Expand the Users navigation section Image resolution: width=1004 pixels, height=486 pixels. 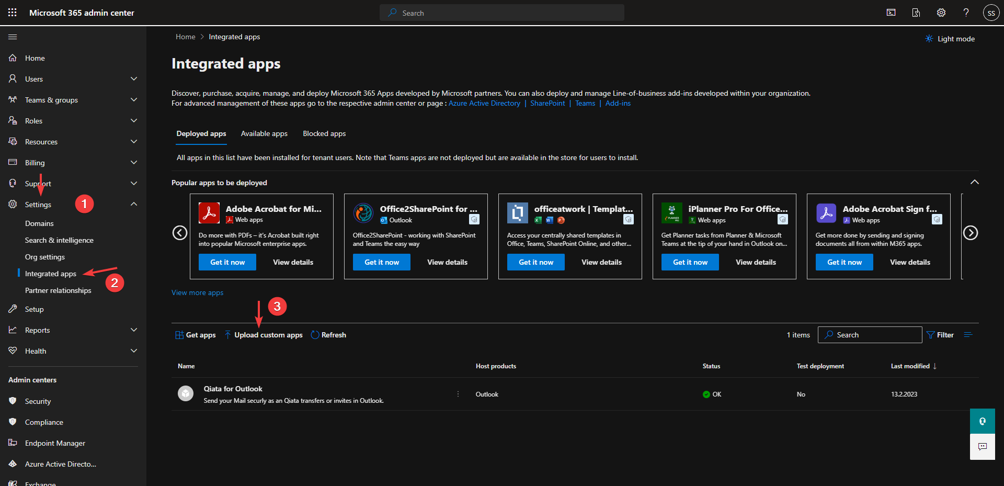[134, 79]
